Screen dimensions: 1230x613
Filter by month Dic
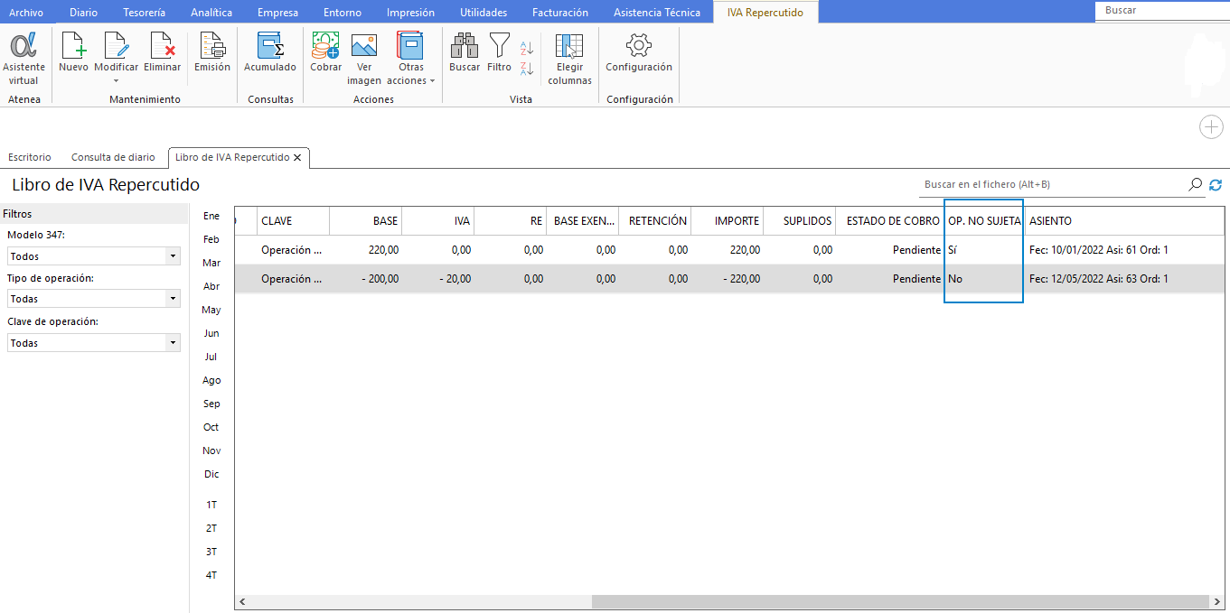click(x=211, y=474)
